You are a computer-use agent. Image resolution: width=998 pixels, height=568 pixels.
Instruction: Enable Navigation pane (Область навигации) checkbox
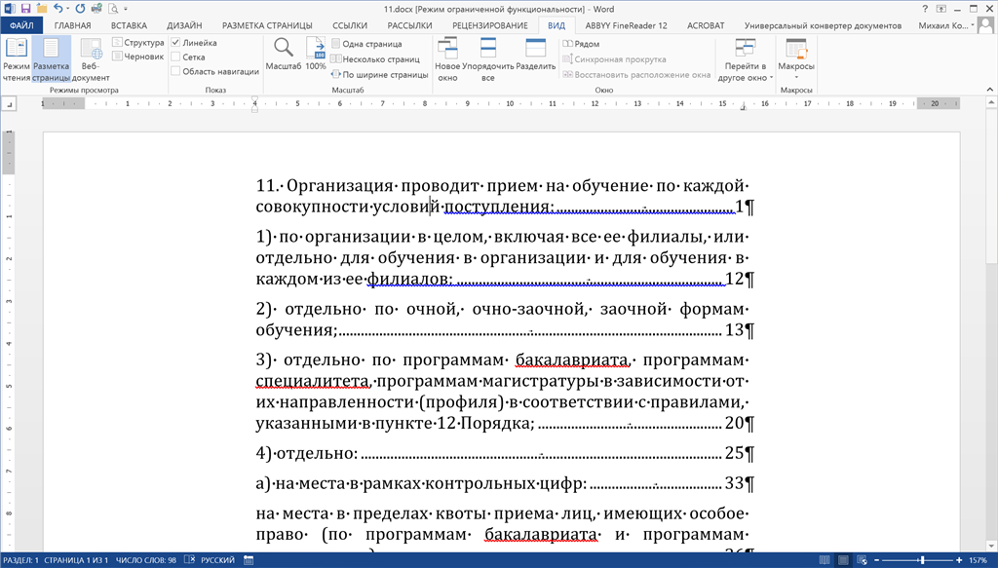coord(175,71)
